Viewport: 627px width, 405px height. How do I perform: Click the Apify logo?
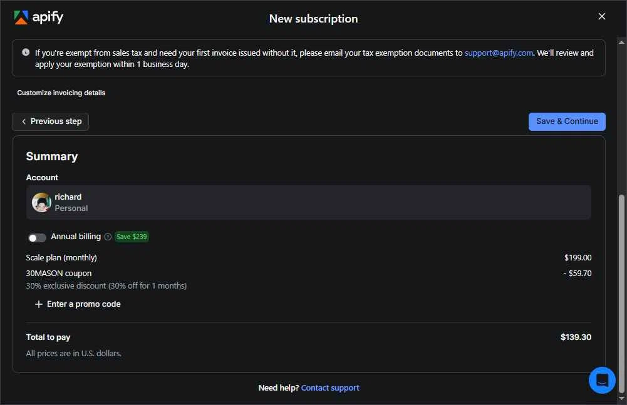(39, 17)
